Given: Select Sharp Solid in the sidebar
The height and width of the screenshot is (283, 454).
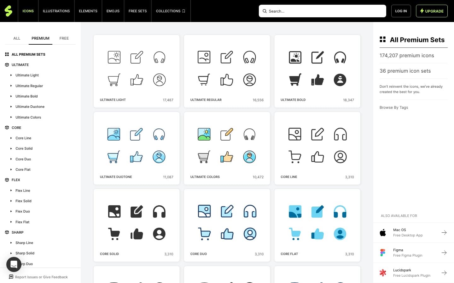Looking at the screenshot, I should pos(25,253).
